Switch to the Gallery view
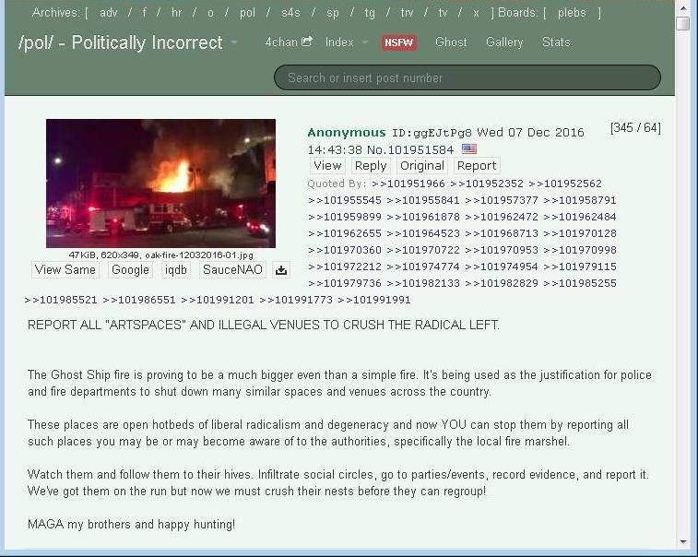 (504, 42)
